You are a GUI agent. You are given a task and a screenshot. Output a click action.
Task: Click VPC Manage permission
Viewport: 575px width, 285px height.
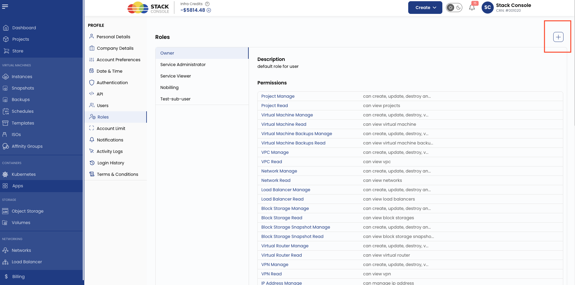[x=275, y=152]
